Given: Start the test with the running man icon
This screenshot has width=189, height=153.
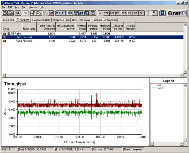Looking at the screenshot, I should pyautogui.click(x=18, y=13).
